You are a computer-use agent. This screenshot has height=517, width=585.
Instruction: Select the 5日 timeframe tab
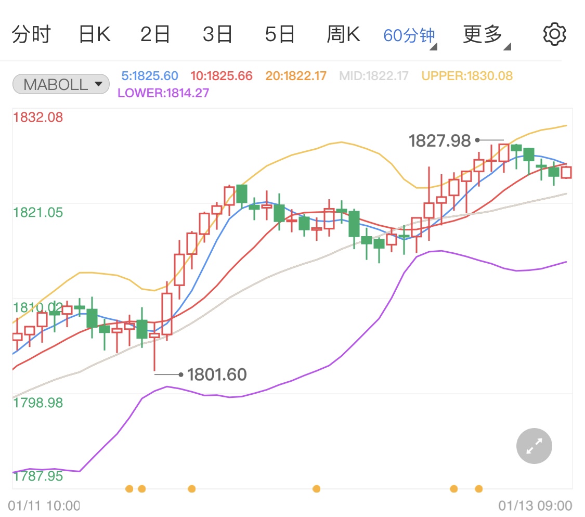(280, 34)
